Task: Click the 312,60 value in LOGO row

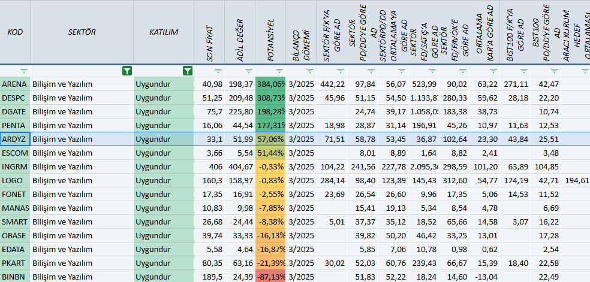Action: 454,181
